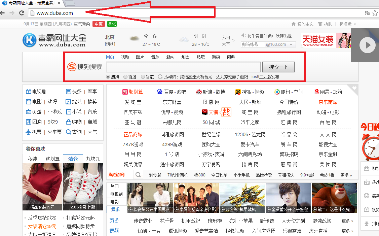Open the 12306·艺龙网 link
This screenshot has height=236, width=379.
(250, 134)
